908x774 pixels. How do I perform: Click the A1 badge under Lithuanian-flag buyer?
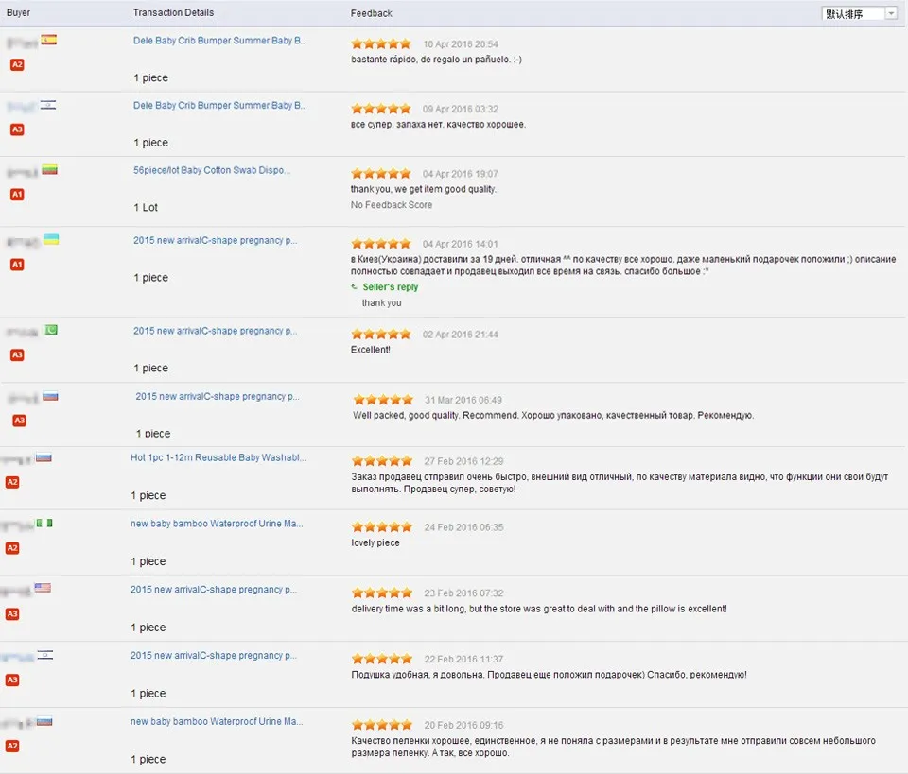(17, 195)
